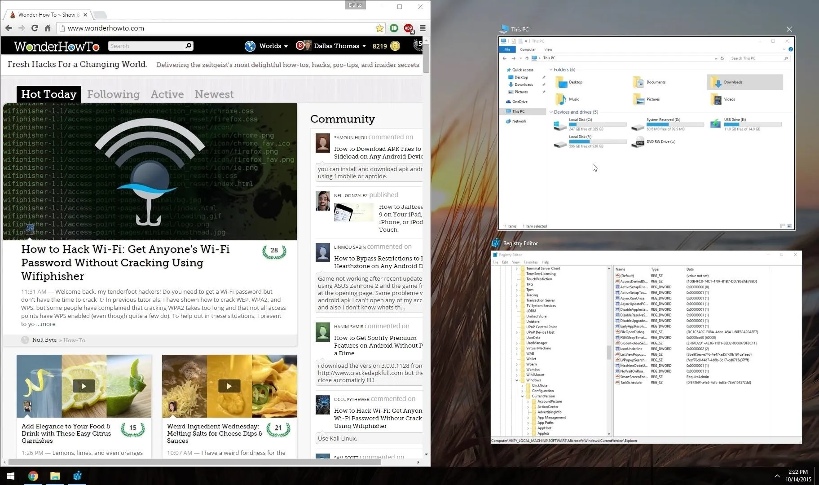This screenshot has width=819, height=485.
Task: Switch to the Following tab
Action: [x=113, y=94]
